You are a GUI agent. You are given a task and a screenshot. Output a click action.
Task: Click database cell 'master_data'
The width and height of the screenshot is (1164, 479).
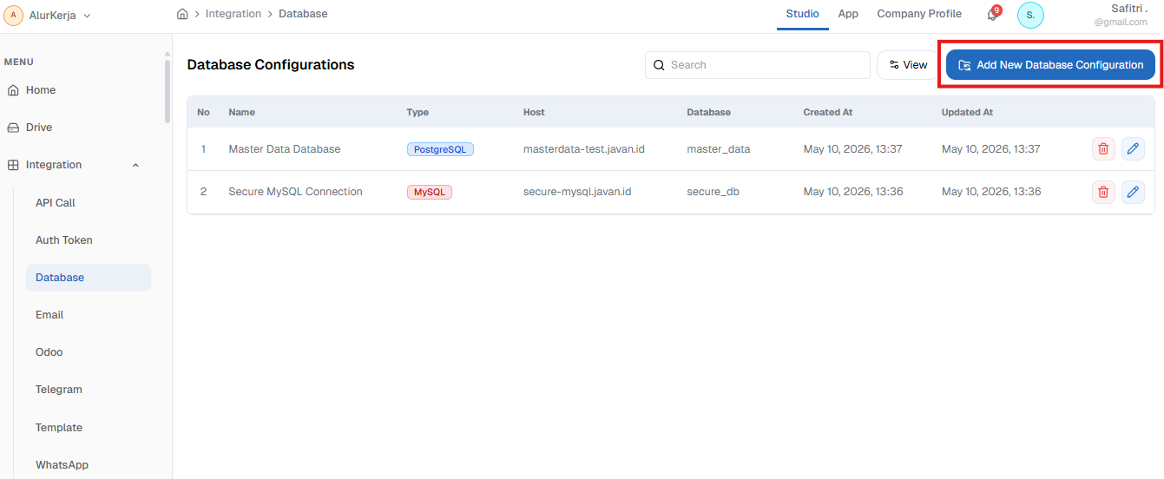click(x=719, y=149)
